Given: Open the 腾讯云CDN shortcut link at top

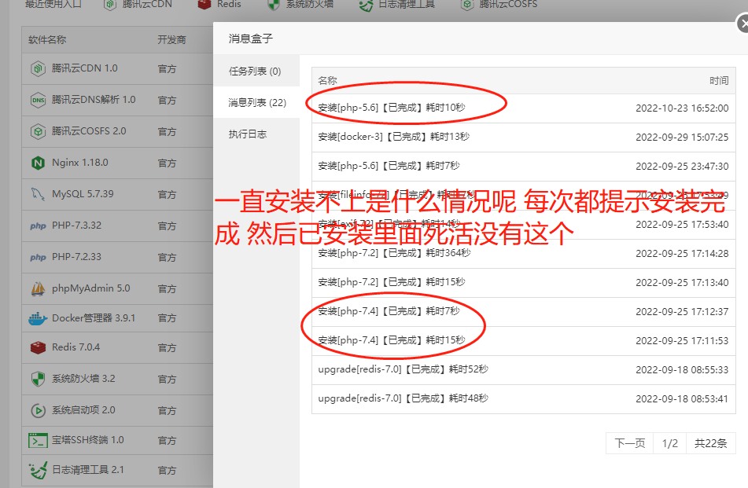Looking at the screenshot, I should pyautogui.click(x=147, y=4).
